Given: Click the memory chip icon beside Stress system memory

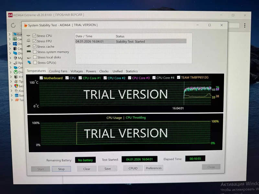Looking at the screenshot, I should (29, 52).
